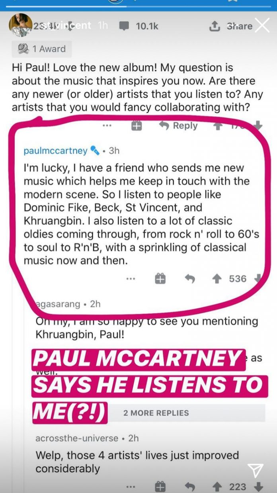Upvote acrossthe-universe comment with 223 points
Screen dimensions: 277x493
[x=217, y=487]
